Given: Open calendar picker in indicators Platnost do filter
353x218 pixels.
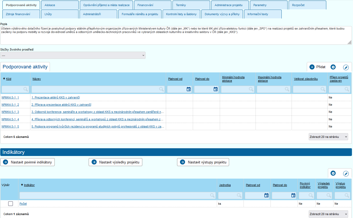Looking at the screenshot, I should pos(293,195).
